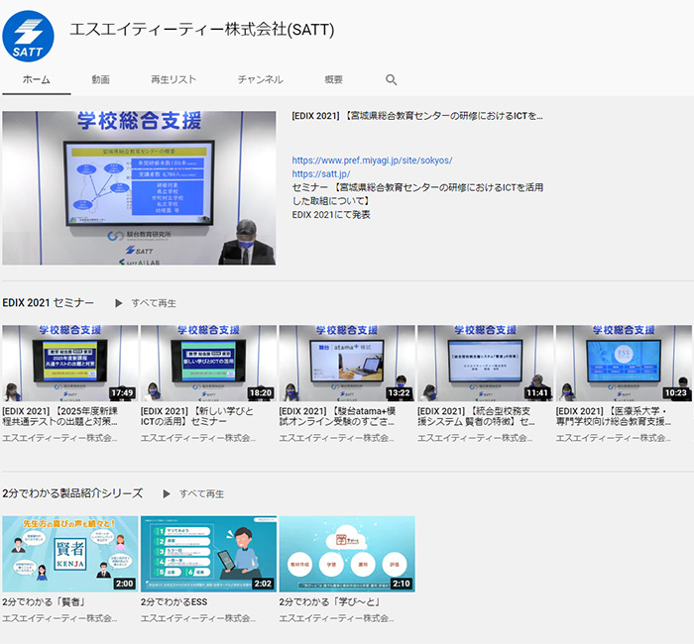Open the ESS 2:02 video thumbnail
This screenshot has width=694, height=644.
pyautogui.click(x=208, y=554)
